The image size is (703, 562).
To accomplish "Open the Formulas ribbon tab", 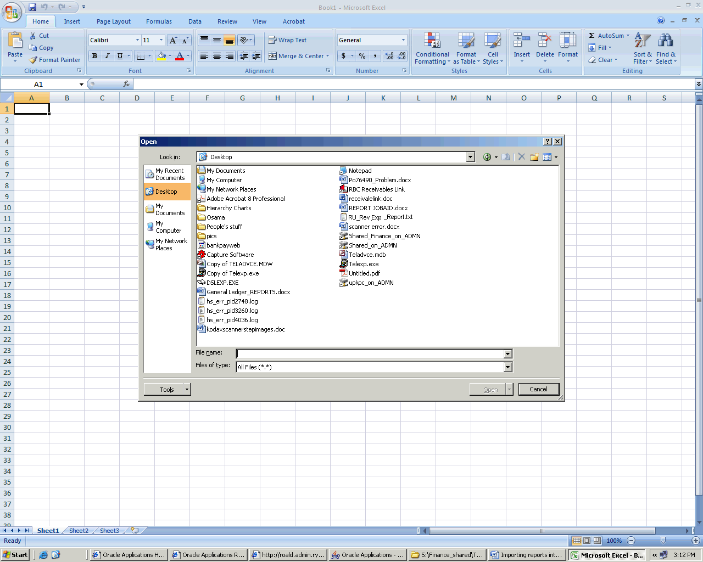I will click(159, 21).
